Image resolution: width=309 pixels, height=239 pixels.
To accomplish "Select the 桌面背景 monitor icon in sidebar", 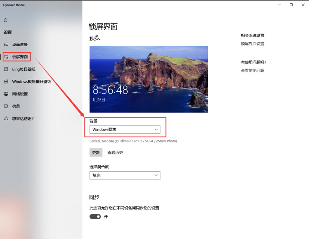I will click(6, 44).
